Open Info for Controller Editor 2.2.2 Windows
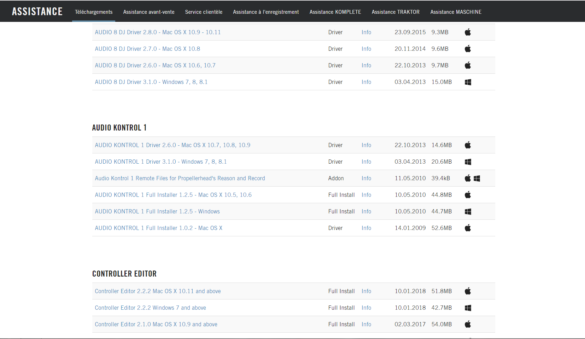 coord(366,308)
